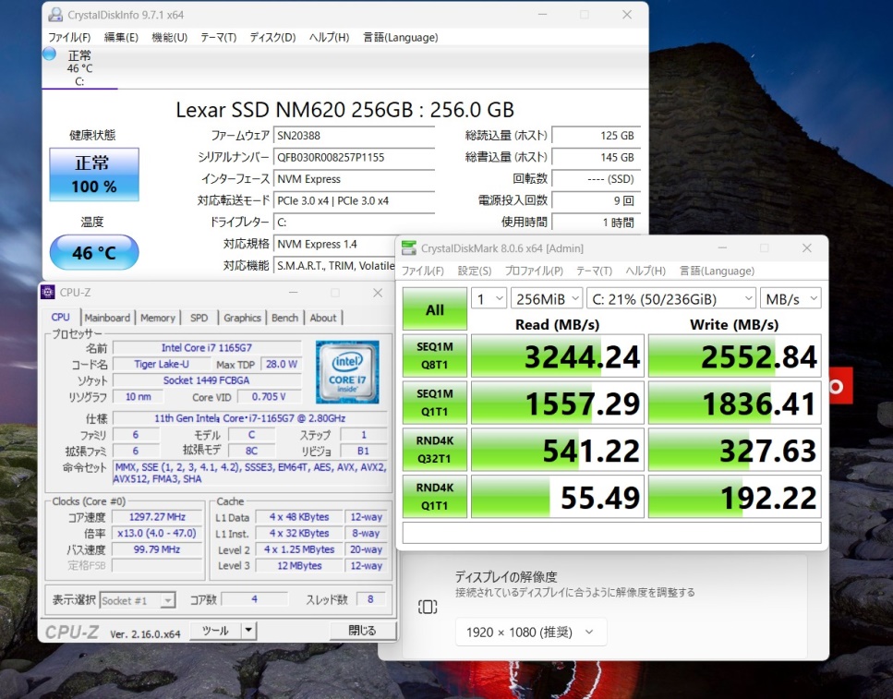Open the Socket #1 selection dropdown in CPU-Z
Image resolution: width=893 pixels, height=699 pixels.
138,600
